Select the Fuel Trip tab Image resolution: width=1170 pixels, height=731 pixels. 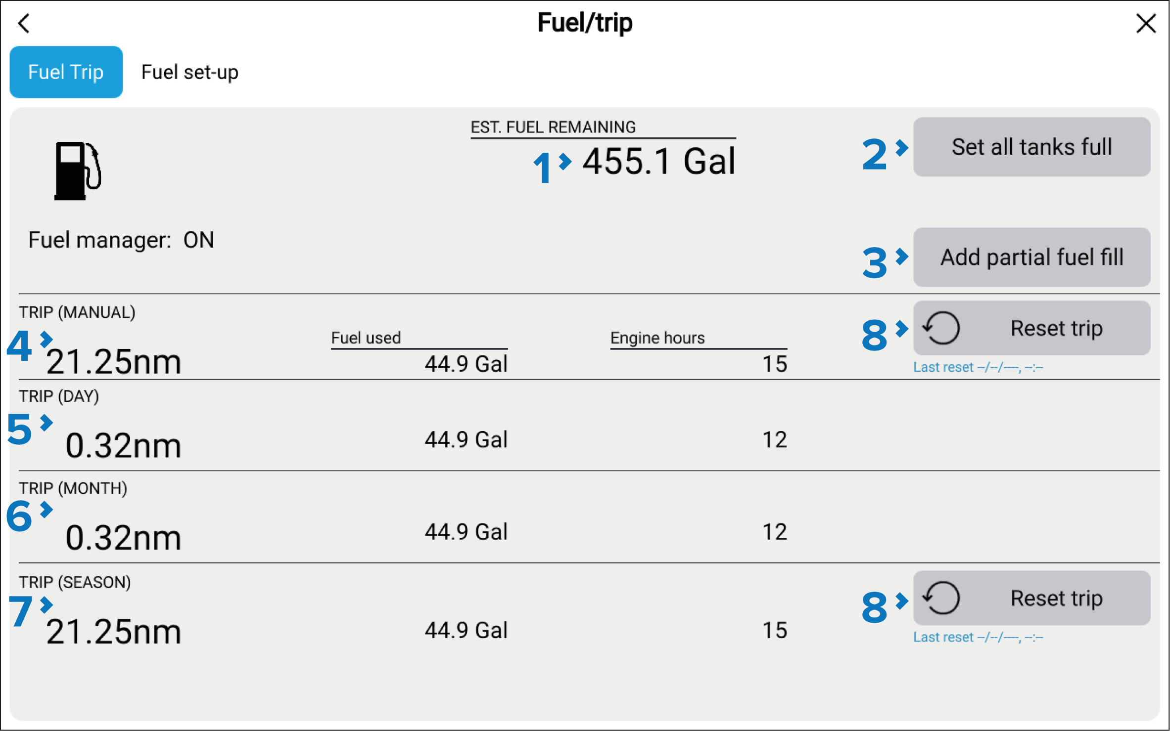[x=66, y=72]
